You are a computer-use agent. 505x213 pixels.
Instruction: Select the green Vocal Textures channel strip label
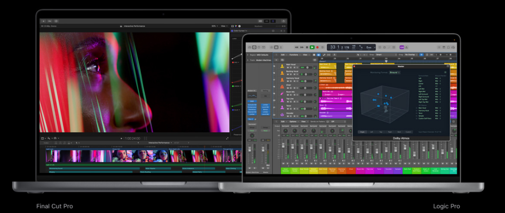click(x=286, y=170)
